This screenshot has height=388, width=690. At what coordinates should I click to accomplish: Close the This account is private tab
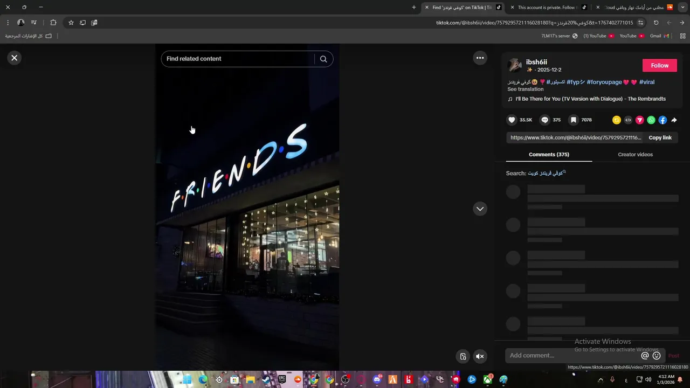point(512,8)
